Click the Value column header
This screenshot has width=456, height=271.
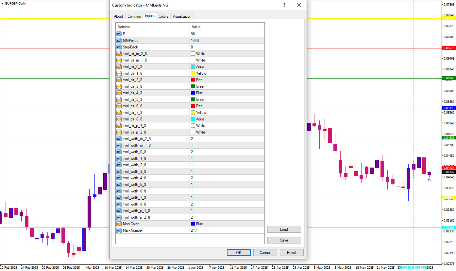(x=227, y=27)
